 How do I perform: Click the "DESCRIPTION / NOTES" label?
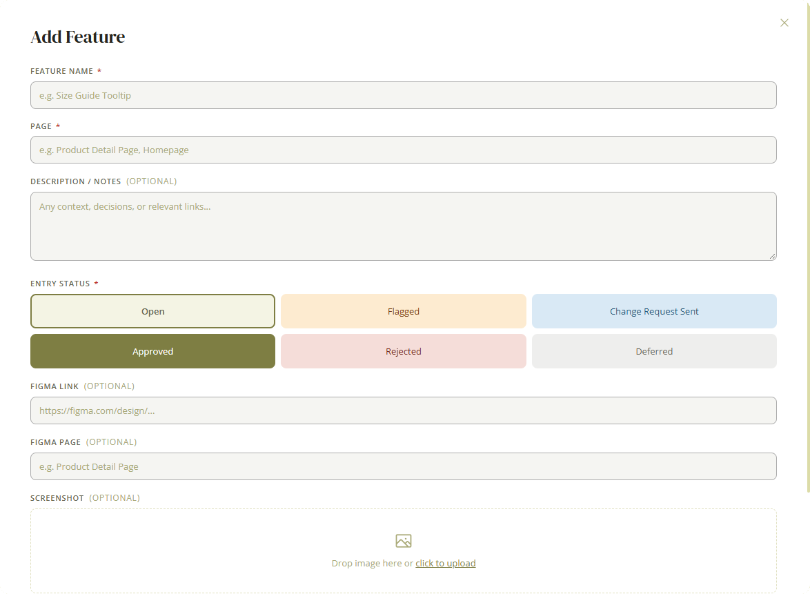tap(75, 182)
